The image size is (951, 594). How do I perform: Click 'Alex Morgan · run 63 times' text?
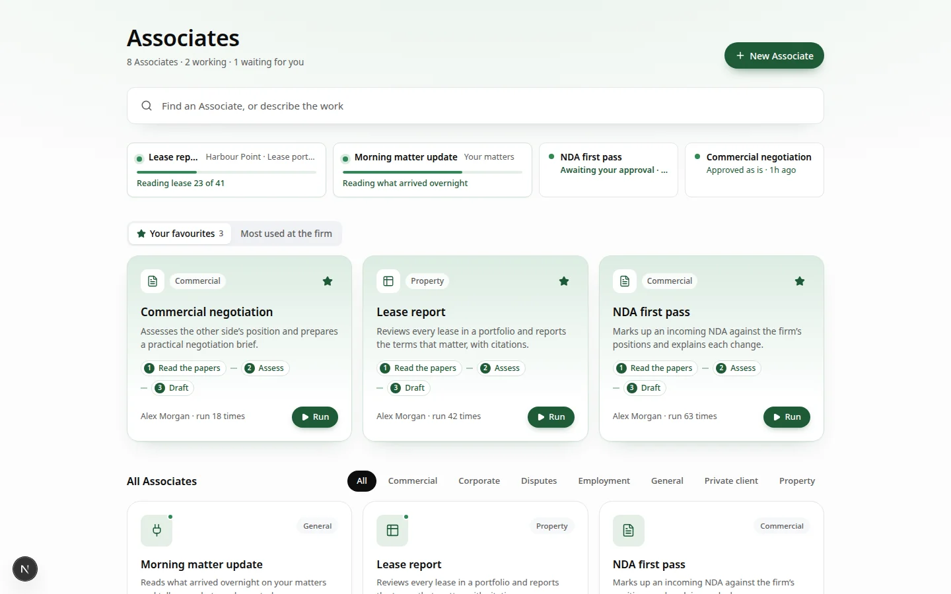coord(664,416)
